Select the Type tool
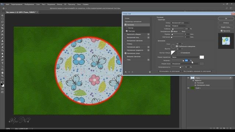 2,63
